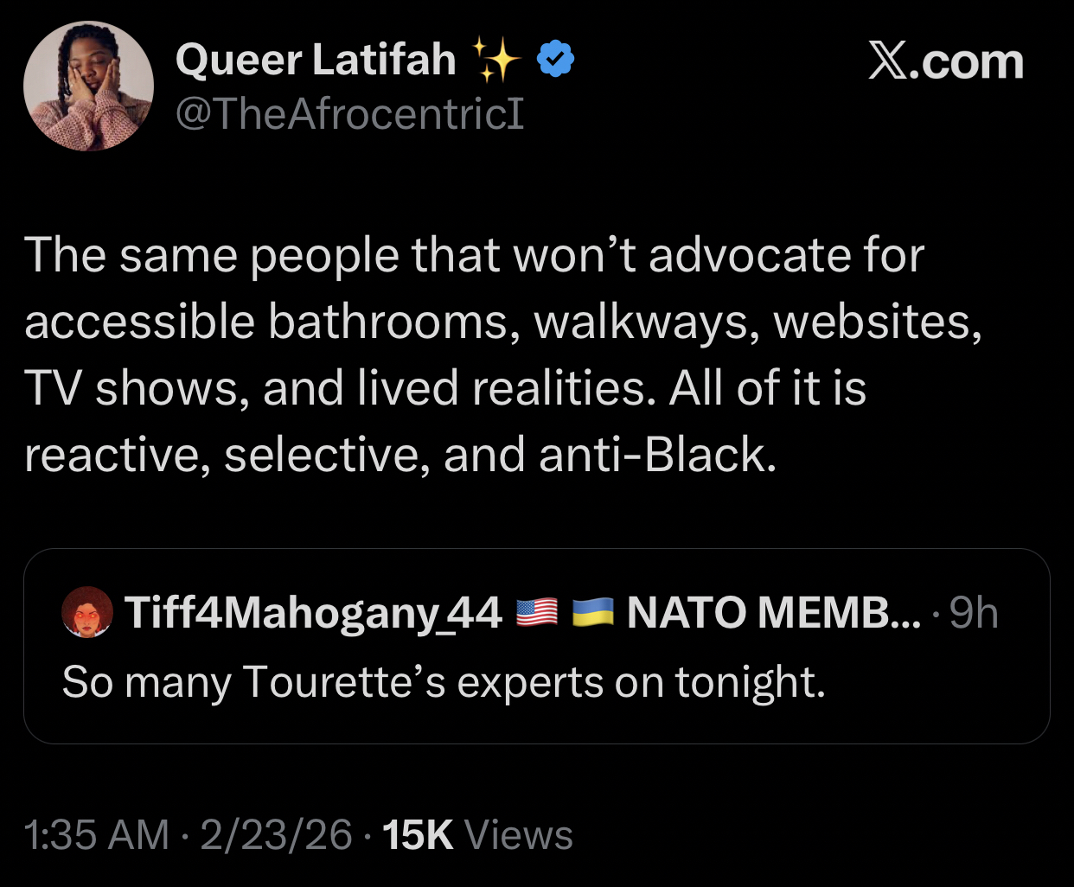
Task: Click the 1:35 AM post time
Action: pos(97,835)
